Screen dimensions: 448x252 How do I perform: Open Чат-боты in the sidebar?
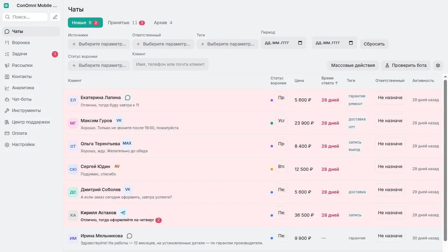coord(31,99)
